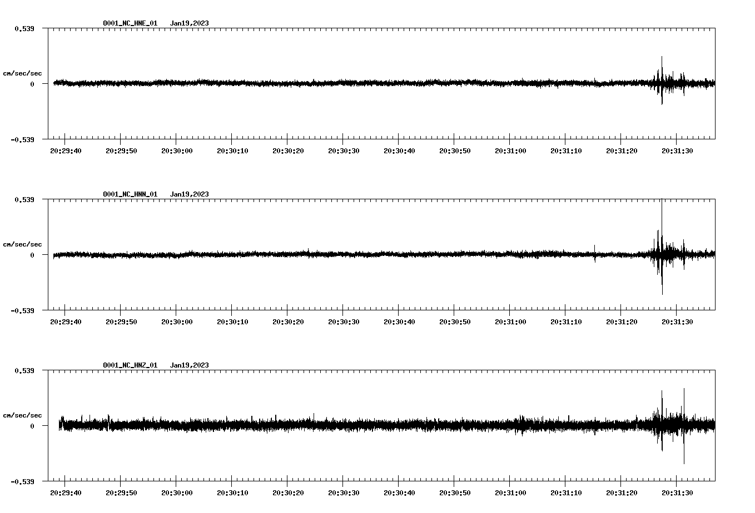Select the 20:31:30 time tick on middle axis
Viewport: 755px width, 513px height.
point(678,320)
